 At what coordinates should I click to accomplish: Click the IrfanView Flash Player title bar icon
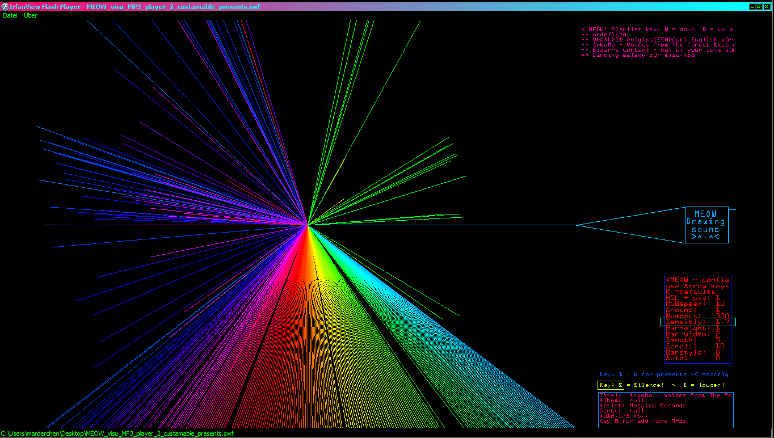[5, 6]
